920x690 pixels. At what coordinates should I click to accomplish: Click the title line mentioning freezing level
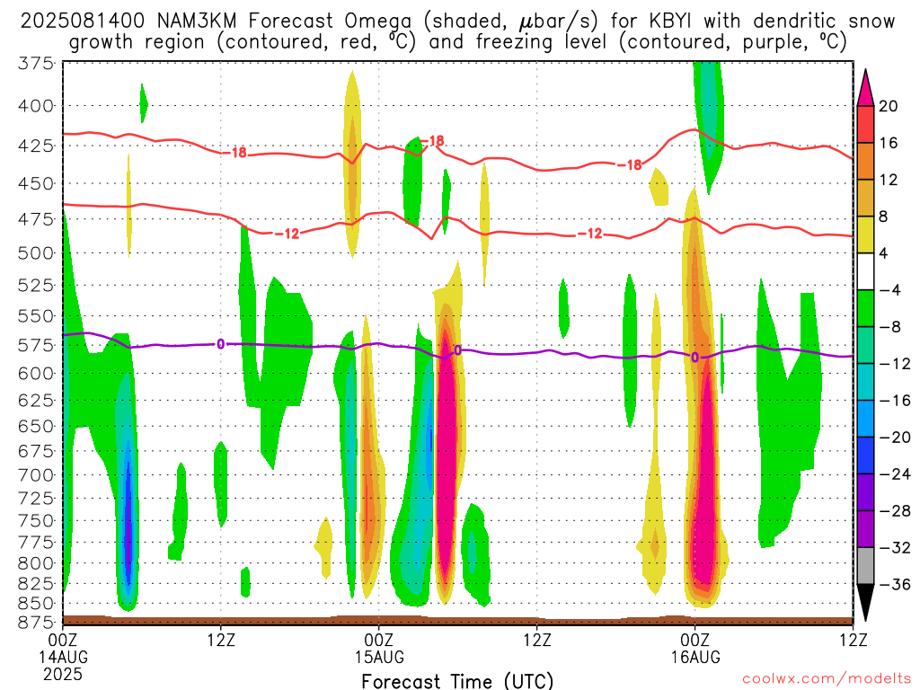457,42
